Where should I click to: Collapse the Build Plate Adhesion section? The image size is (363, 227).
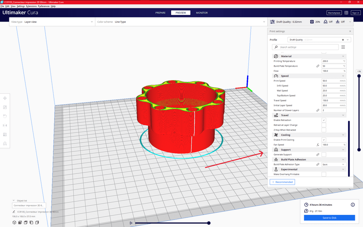click(x=309, y=160)
